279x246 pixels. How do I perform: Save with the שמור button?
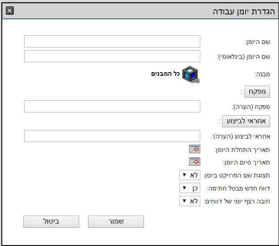[x=116, y=221]
